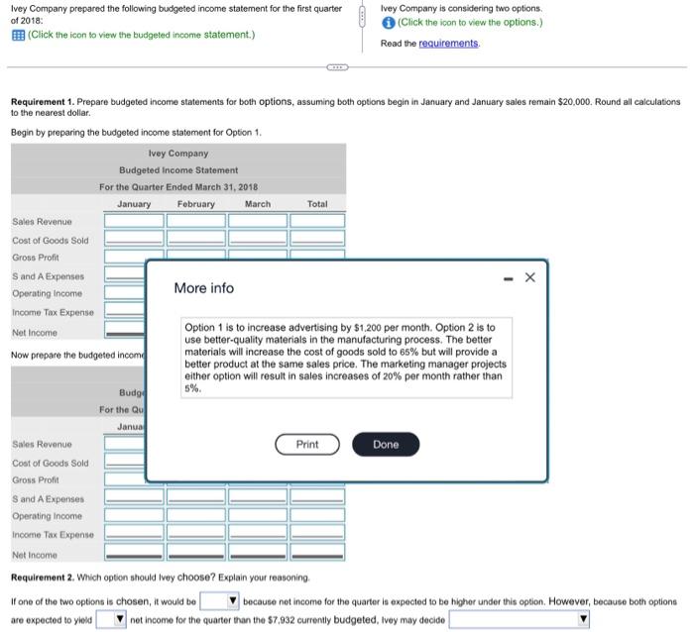Viewport: 694px width, 632px height.
Task: Click 'view the budgeted income statement' text
Action: [x=176, y=35]
